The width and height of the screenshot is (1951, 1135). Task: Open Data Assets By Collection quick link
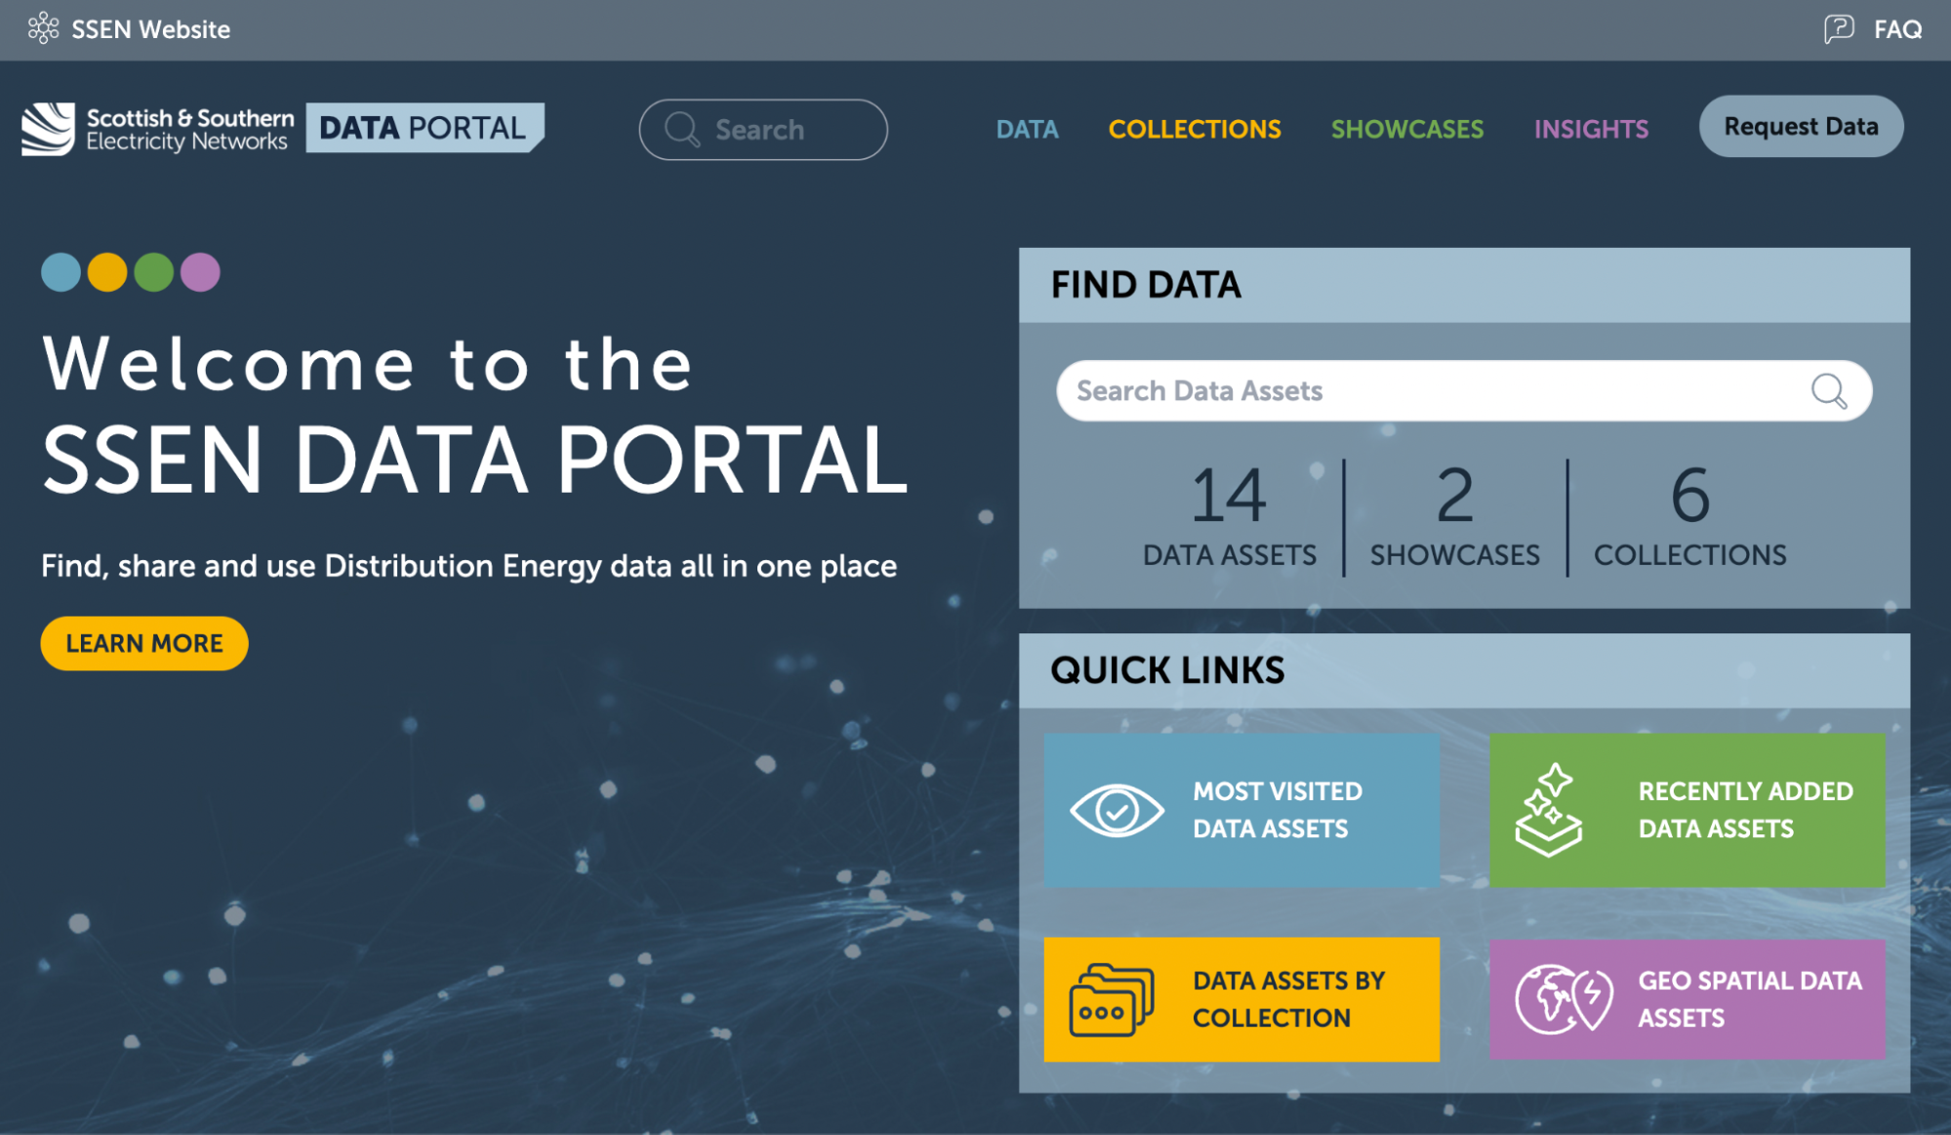click(1241, 999)
